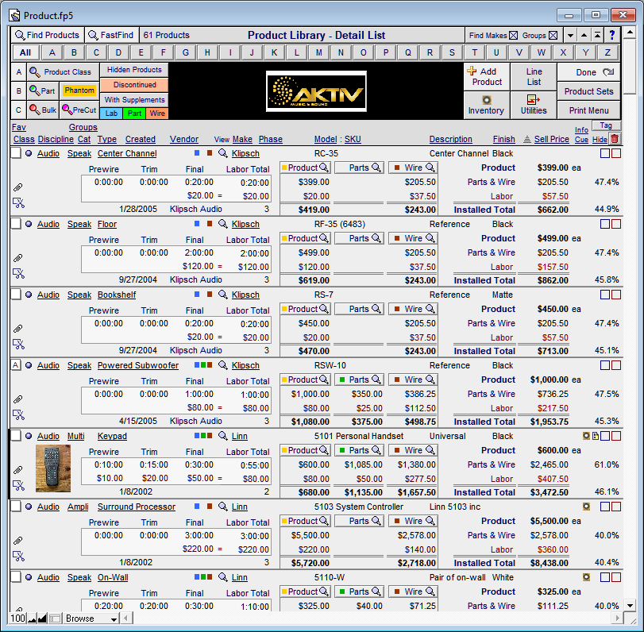This screenshot has width=644, height=632.
Task: Open Product Sets
Action: (x=589, y=91)
